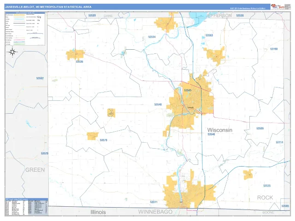The height and width of the screenshot is (221, 295).
Task: Click the map title 'JANESVILLE-BELOIT, WI METROPOLITAN STATISTICAL AREA'
Action: [x=48, y=7]
